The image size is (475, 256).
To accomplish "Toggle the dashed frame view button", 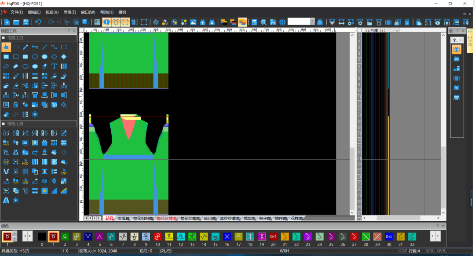I will coord(125,22).
